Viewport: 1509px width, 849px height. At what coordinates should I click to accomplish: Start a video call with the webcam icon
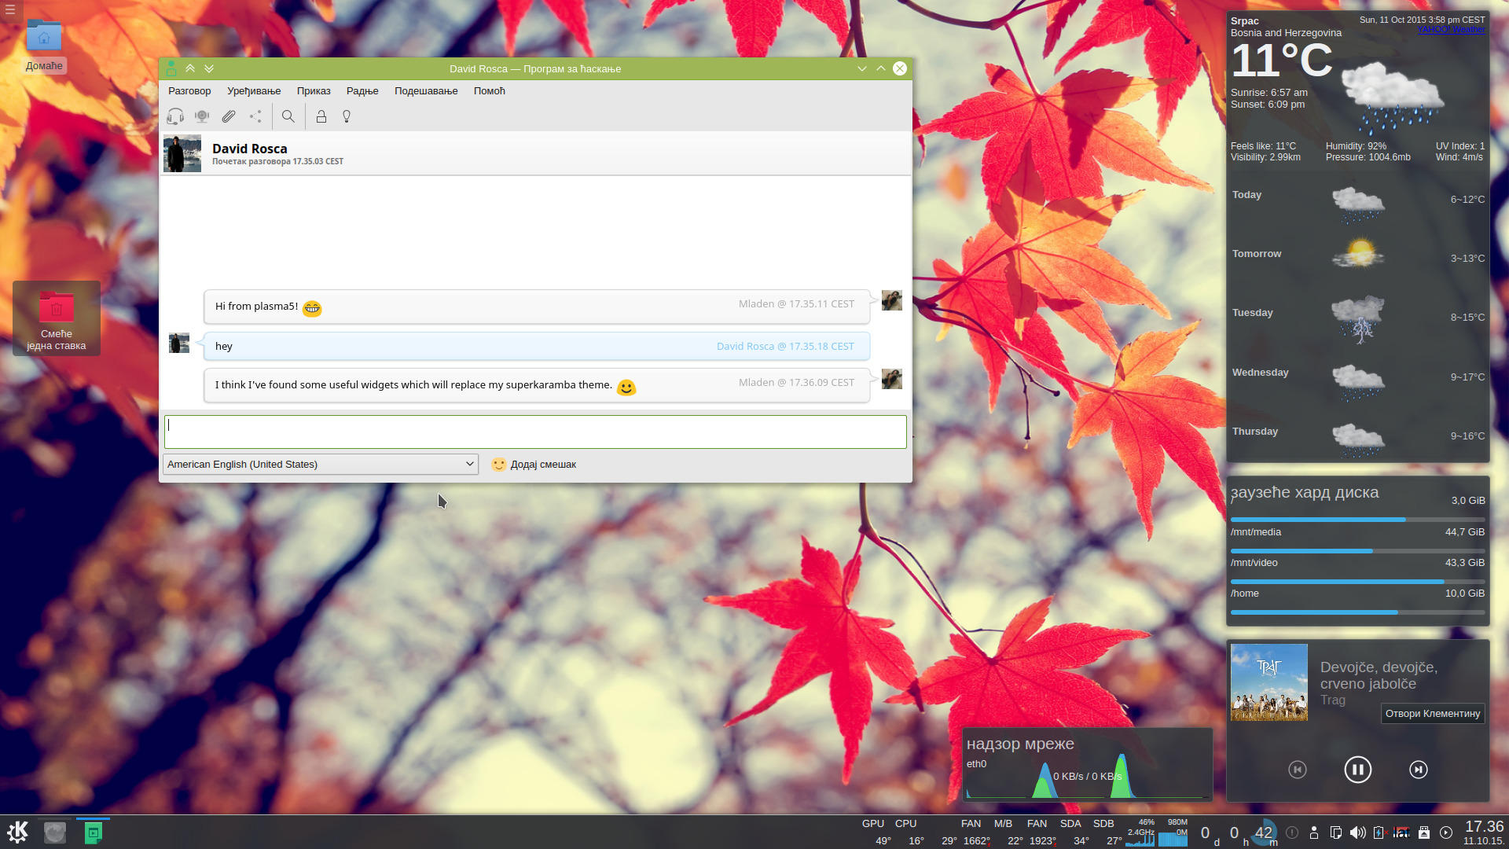202,116
